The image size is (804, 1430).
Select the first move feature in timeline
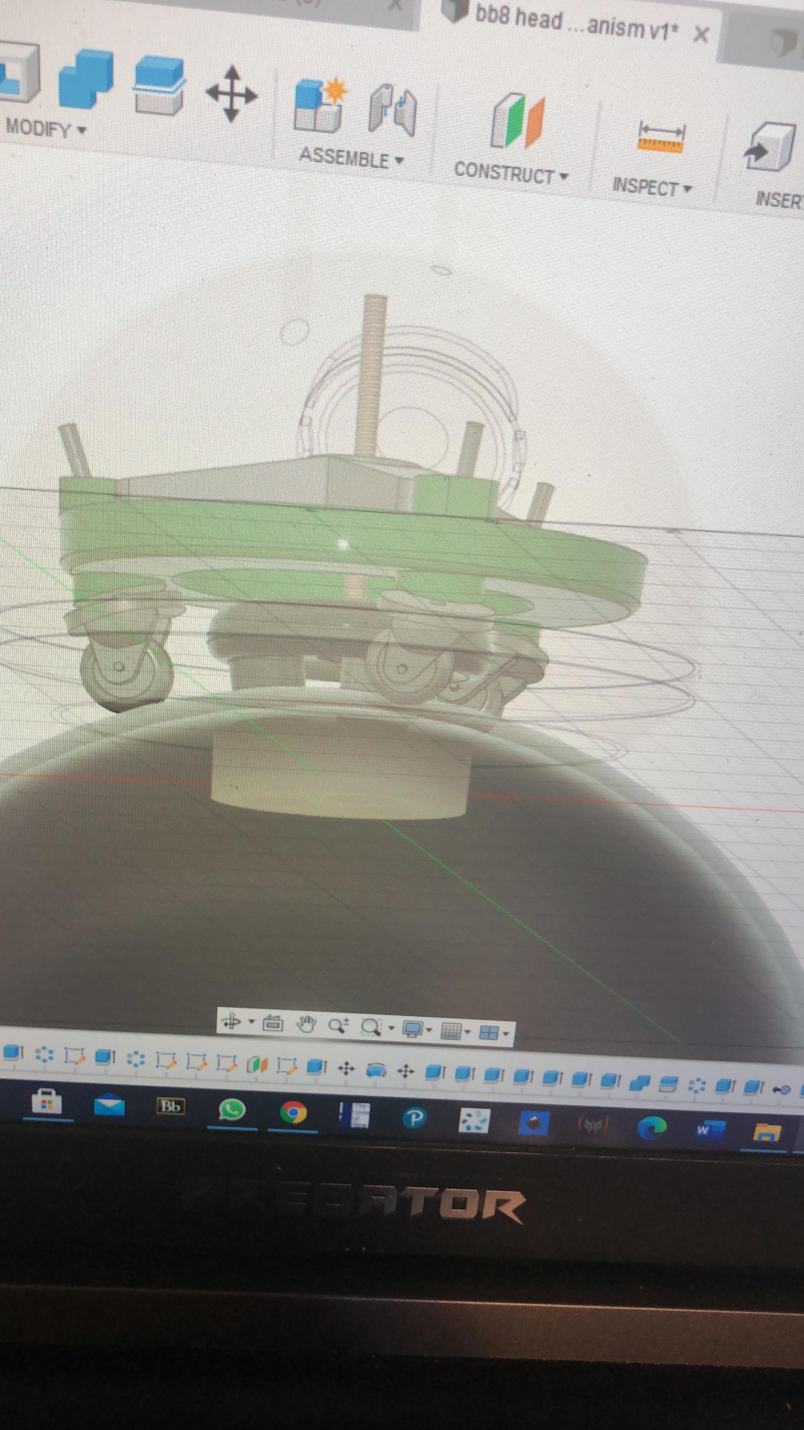pyautogui.click(x=346, y=1068)
